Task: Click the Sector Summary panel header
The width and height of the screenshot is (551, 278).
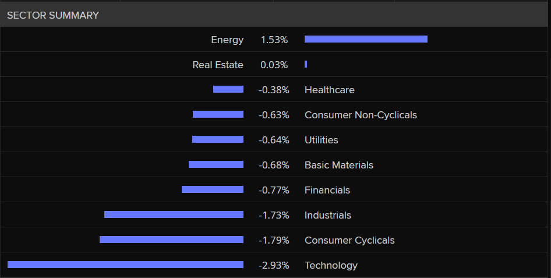Action: tap(53, 15)
